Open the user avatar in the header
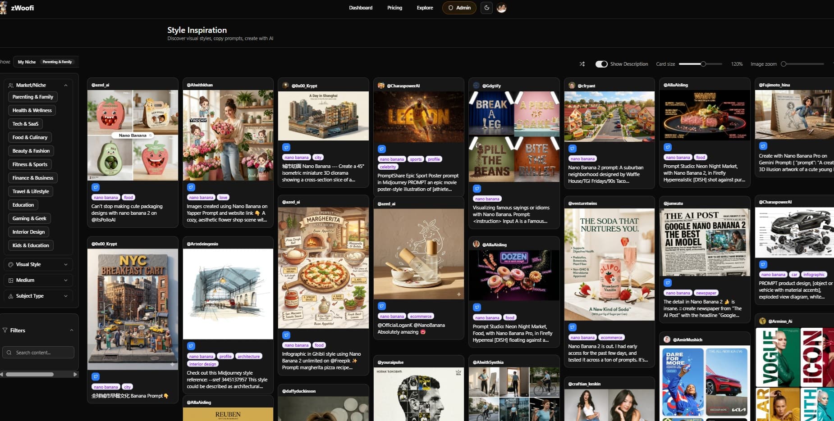The height and width of the screenshot is (421, 834). tap(501, 8)
